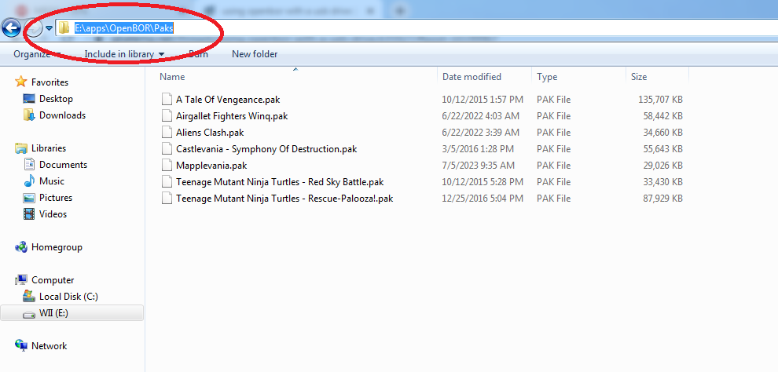Open Favorites group in navigation pane

pos(50,82)
